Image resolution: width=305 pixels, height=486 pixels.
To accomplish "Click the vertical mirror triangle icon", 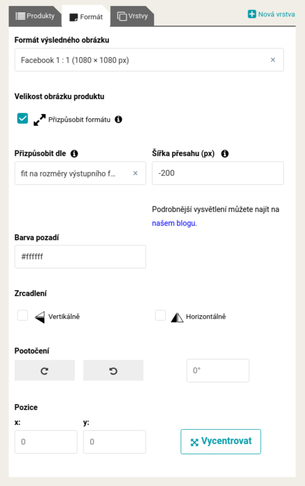I will (40, 317).
